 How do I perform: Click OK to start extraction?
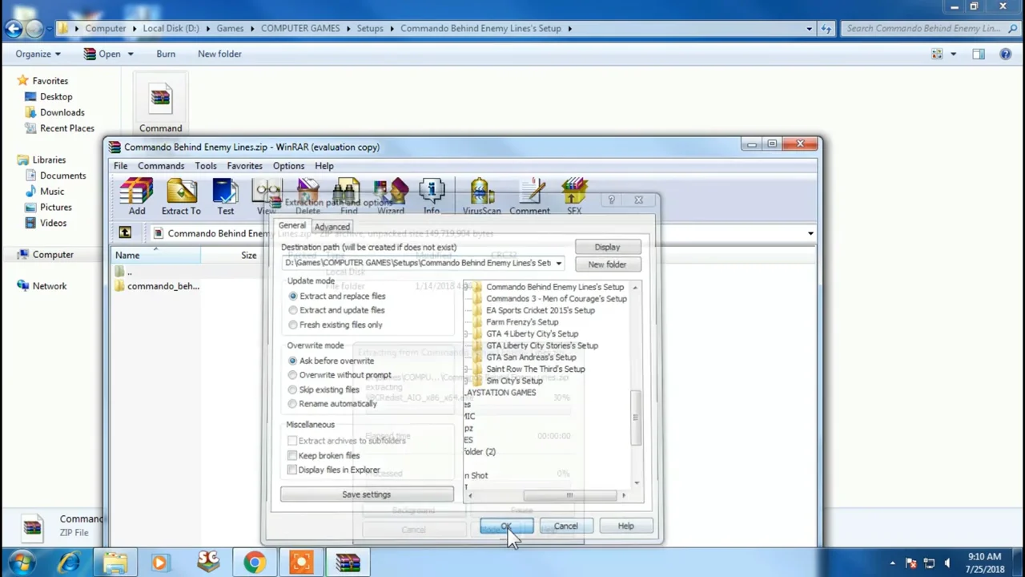[506, 527]
